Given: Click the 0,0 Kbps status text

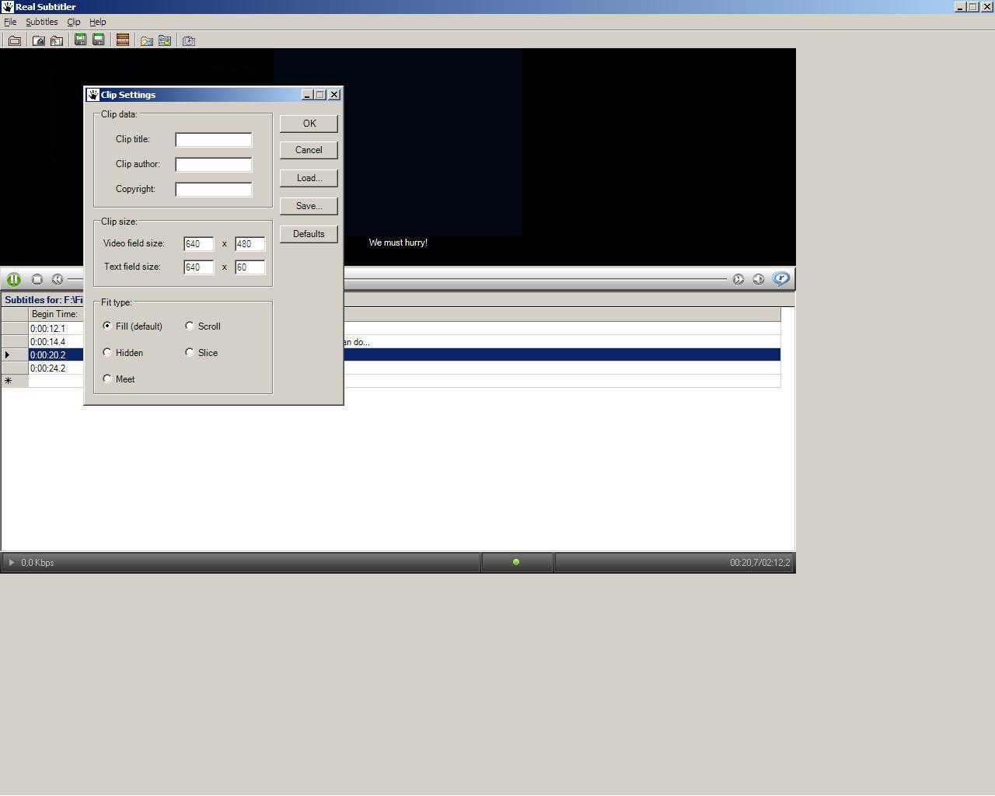Looking at the screenshot, I should tap(37, 563).
